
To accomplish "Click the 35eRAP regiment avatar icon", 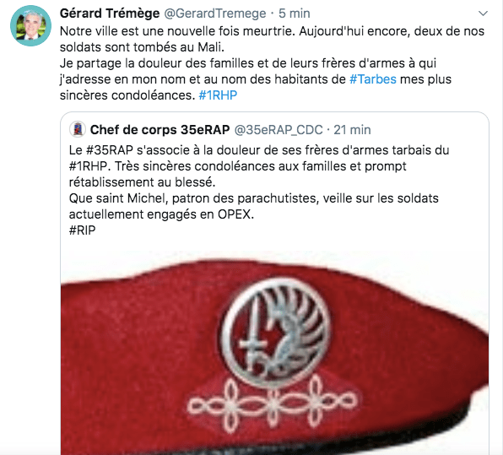I will [78, 130].
